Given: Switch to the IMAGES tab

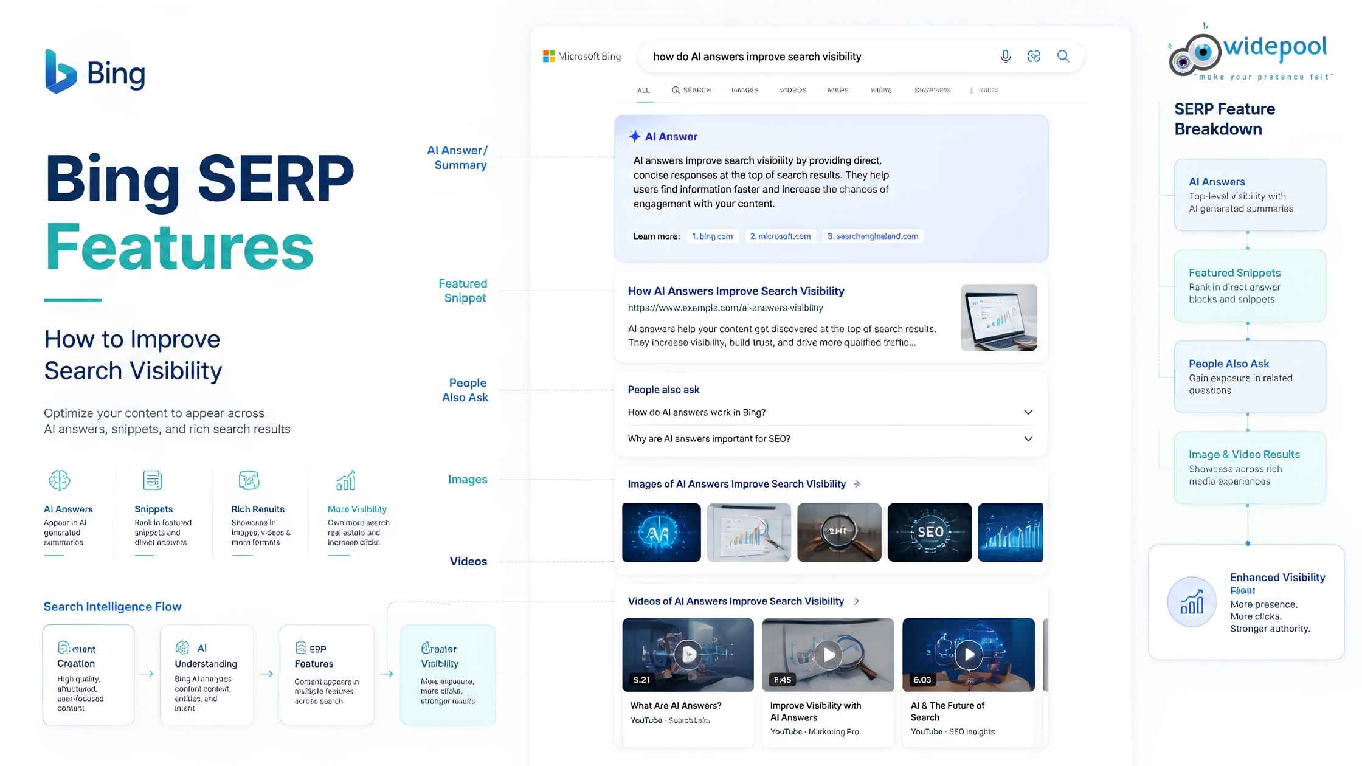Looking at the screenshot, I should point(745,90).
